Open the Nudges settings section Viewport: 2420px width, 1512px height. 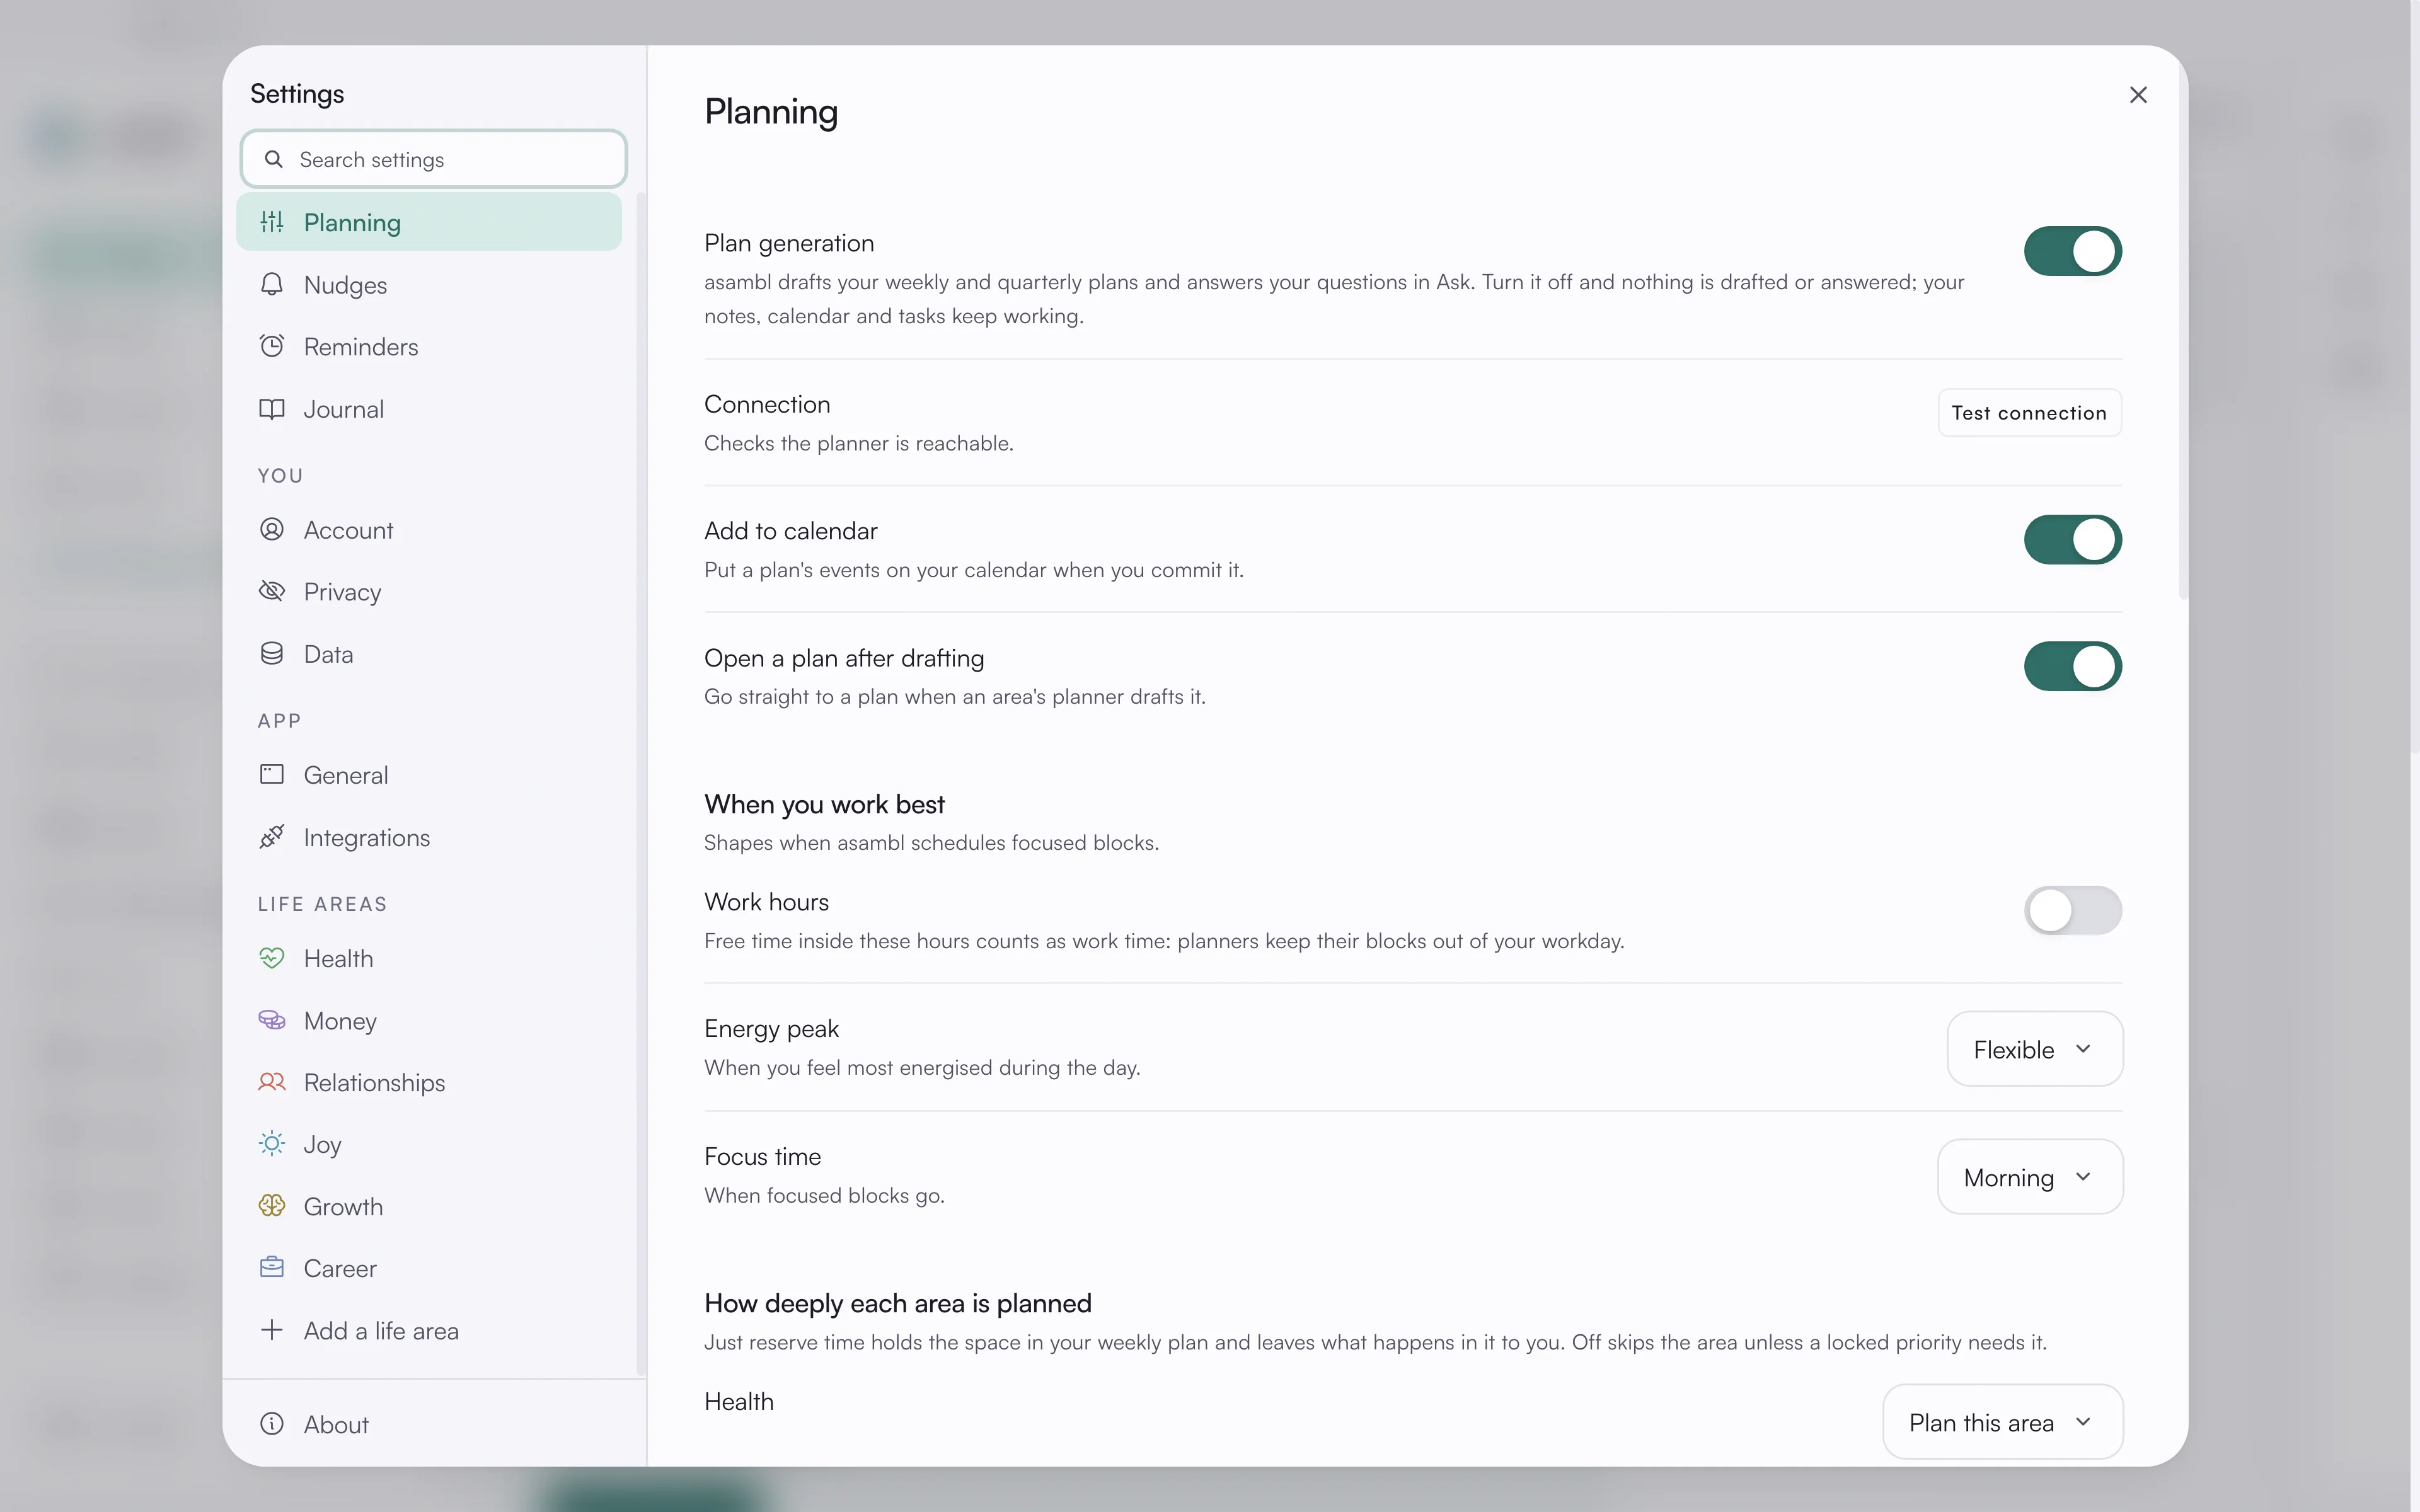click(x=429, y=284)
